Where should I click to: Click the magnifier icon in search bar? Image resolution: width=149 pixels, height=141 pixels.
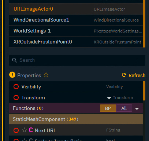pos(14,60)
